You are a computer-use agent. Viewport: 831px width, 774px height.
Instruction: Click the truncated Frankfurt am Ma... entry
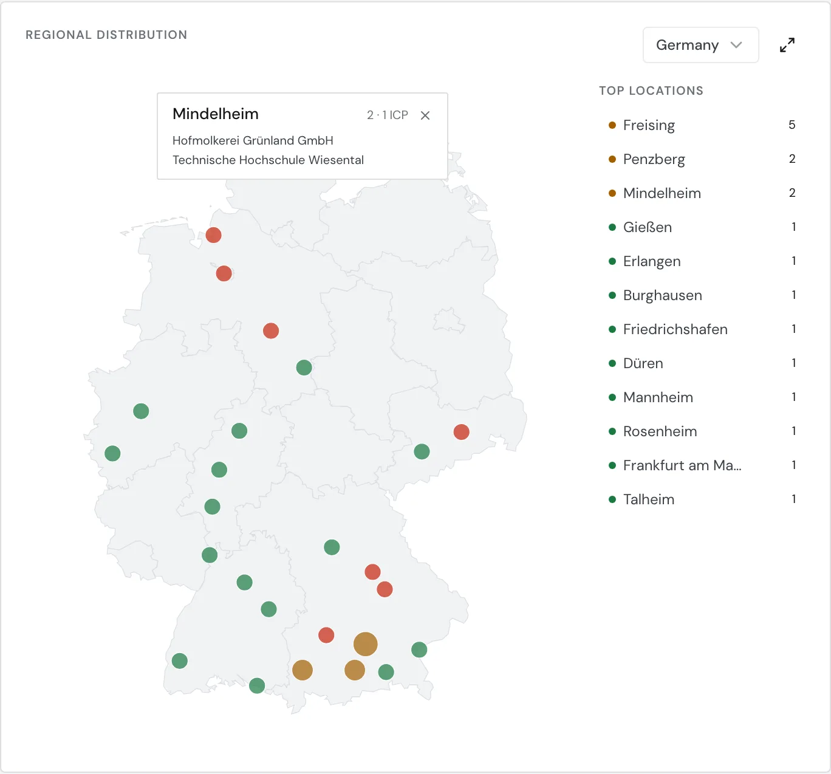pos(702,465)
